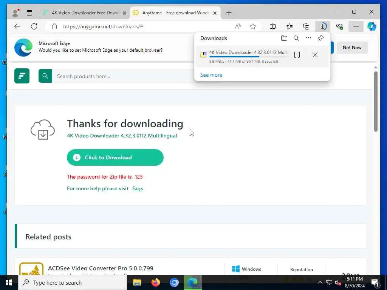The image size is (387, 290).
Task: Toggle the Downloads toolbar button
Action: click(323, 26)
